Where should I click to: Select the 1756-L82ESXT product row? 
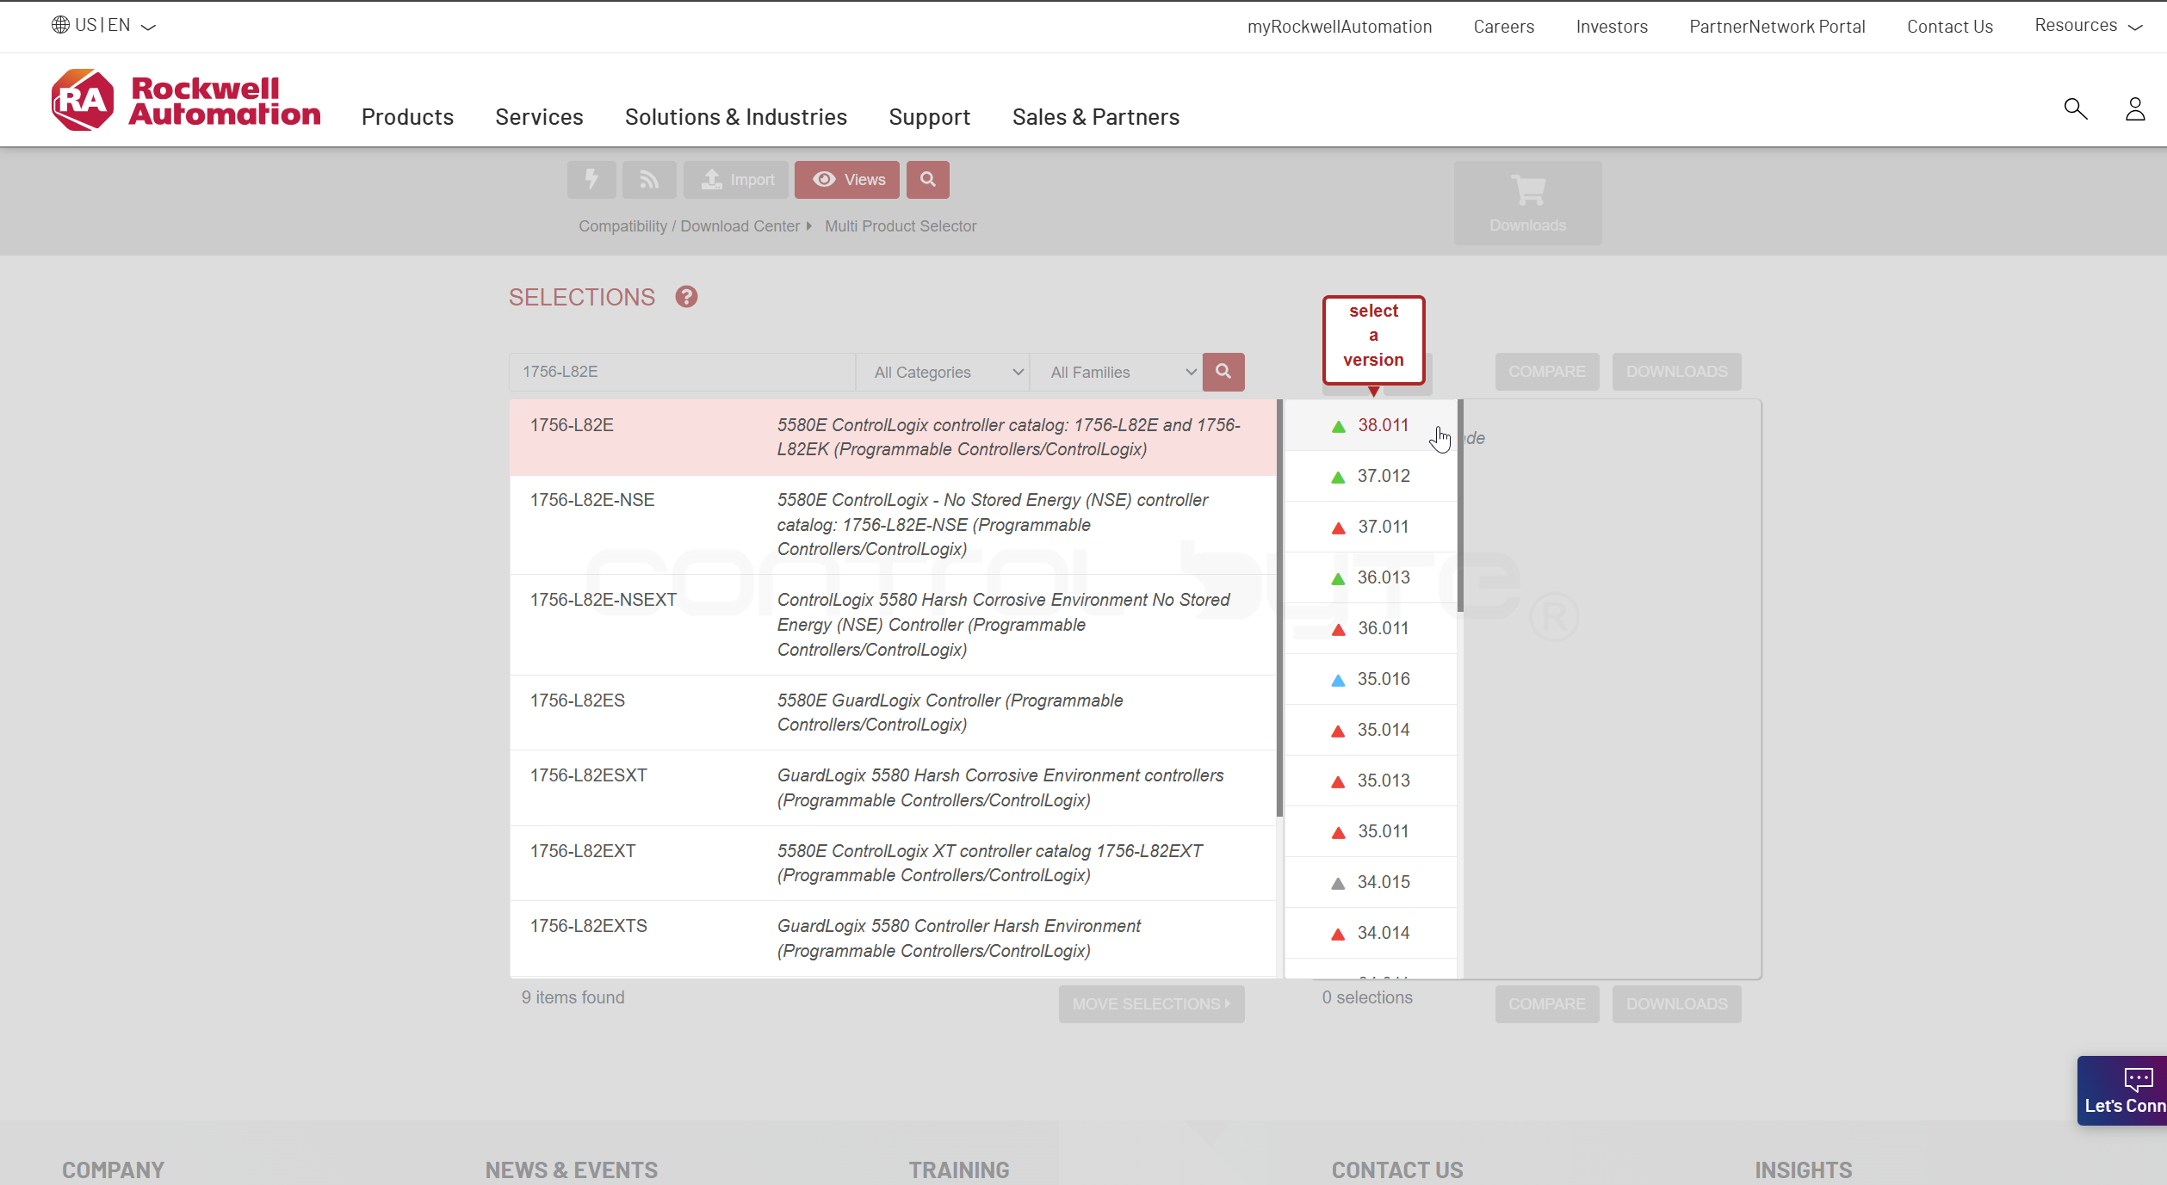pyautogui.click(x=893, y=788)
